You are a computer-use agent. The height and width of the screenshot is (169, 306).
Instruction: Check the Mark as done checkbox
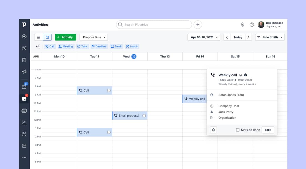pos(238,130)
